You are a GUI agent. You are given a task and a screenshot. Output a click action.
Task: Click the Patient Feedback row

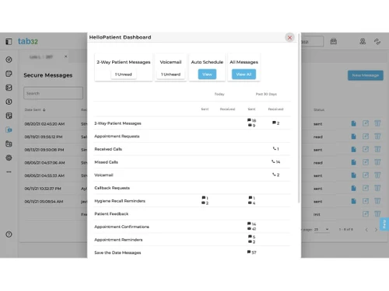tap(192, 214)
